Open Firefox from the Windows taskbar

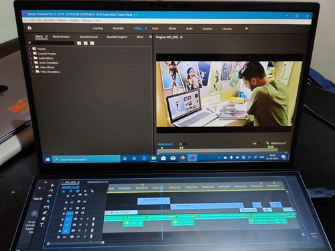(182, 158)
